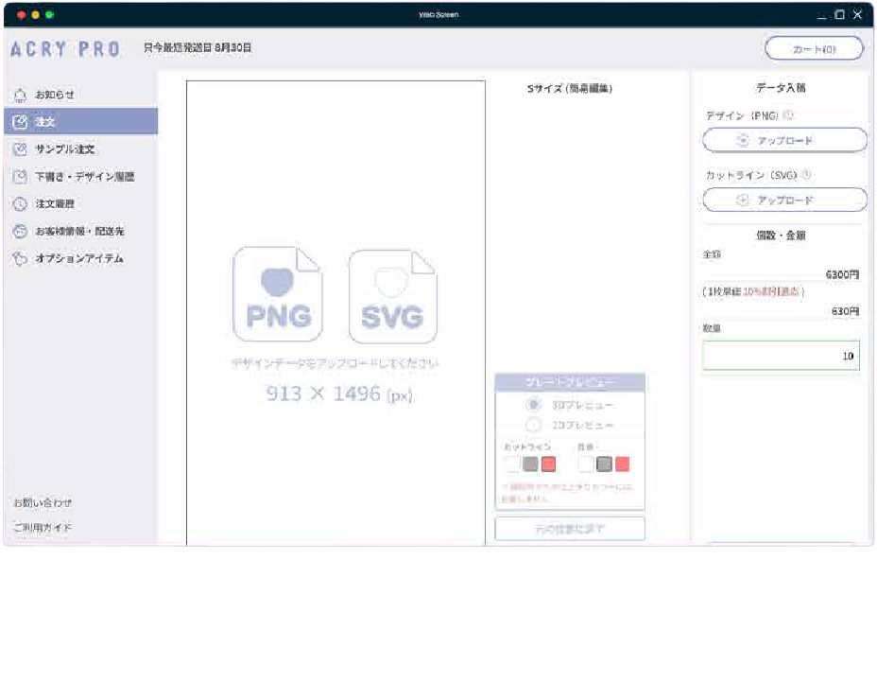Click アップロード button under デザイン (PNG)
877x700 pixels.
point(784,140)
